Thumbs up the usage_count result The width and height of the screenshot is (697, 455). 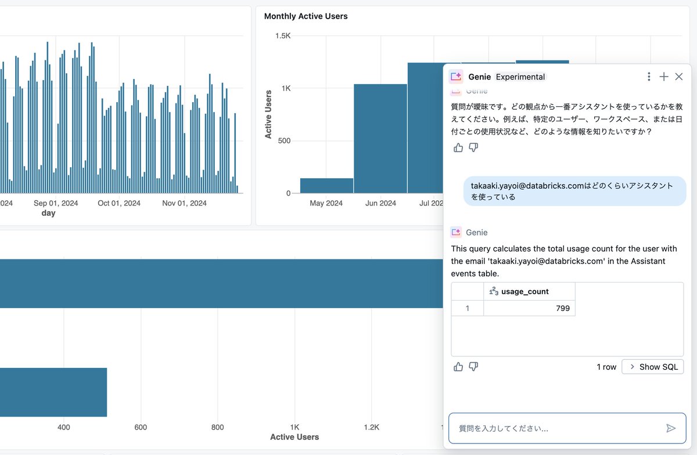click(458, 367)
